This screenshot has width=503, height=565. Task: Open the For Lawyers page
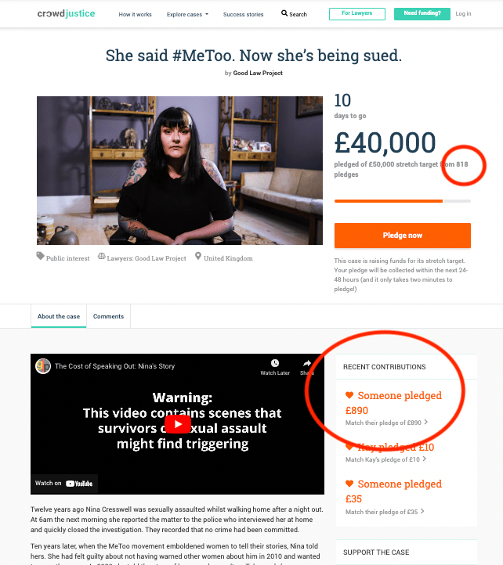pos(357,14)
